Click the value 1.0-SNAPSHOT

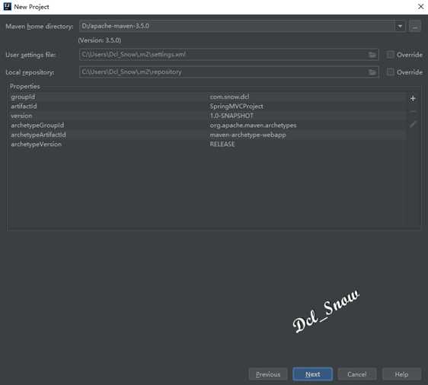(x=232, y=116)
